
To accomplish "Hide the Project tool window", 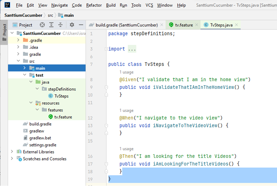I will 81,25.
